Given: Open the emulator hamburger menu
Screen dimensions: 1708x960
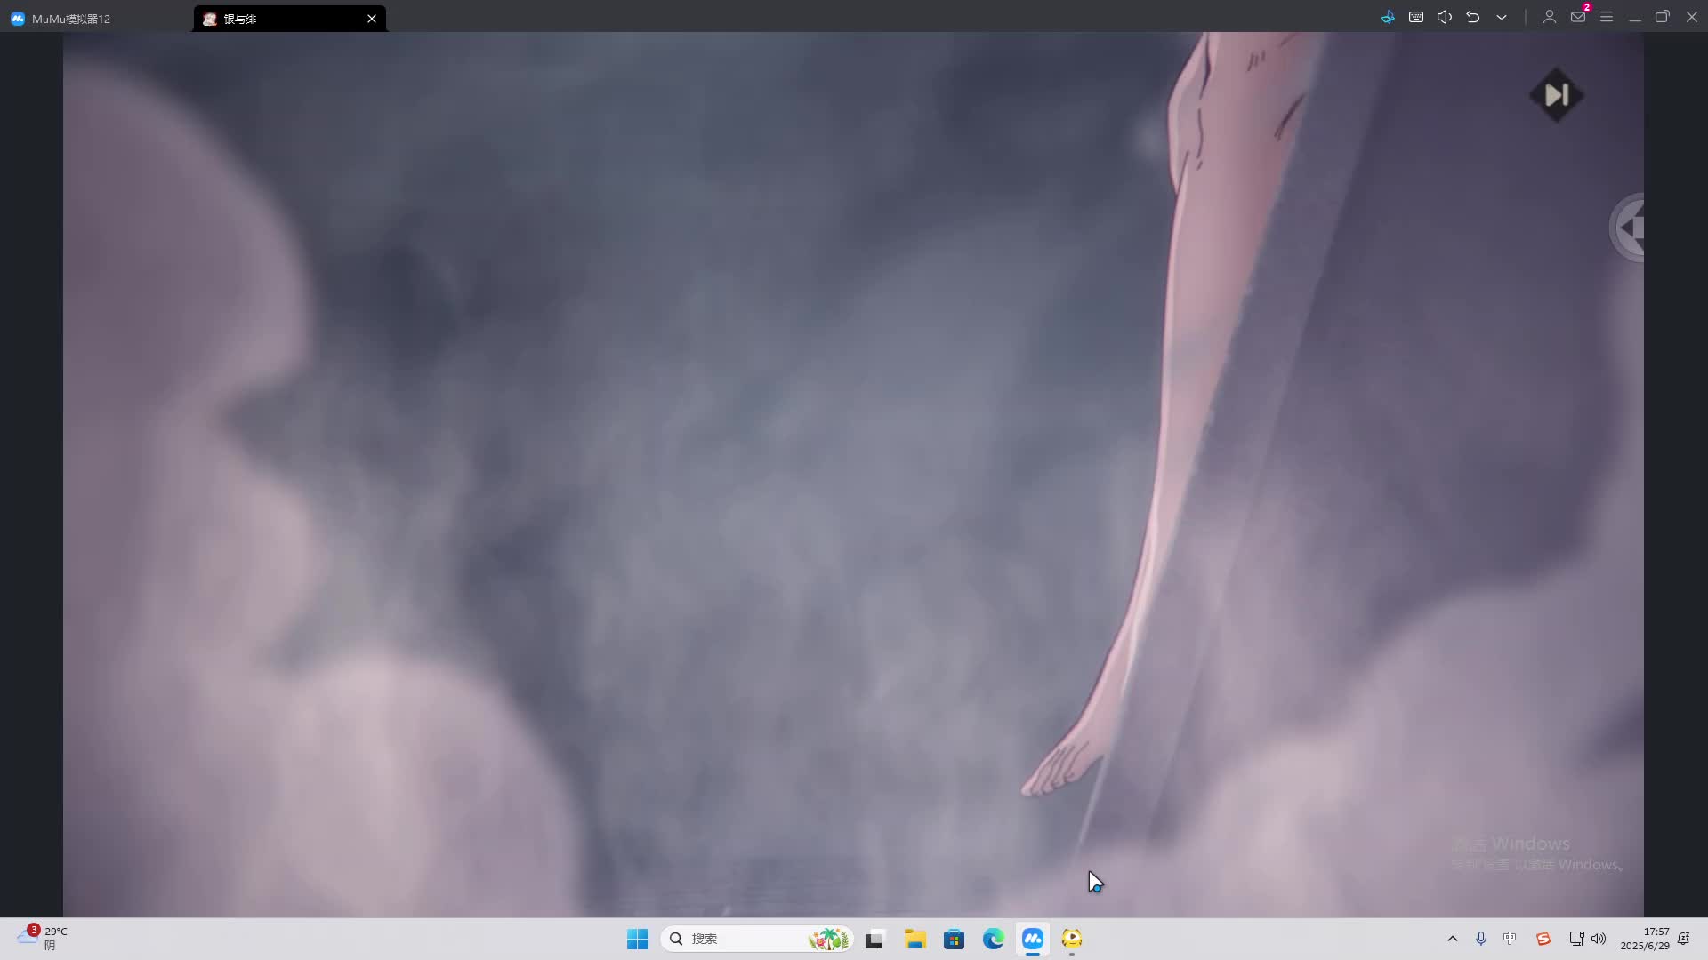Looking at the screenshot, I should 1607,17.
